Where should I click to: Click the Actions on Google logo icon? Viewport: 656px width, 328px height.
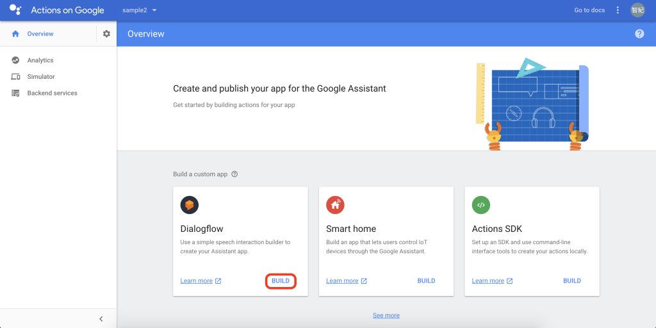[15, 10]
